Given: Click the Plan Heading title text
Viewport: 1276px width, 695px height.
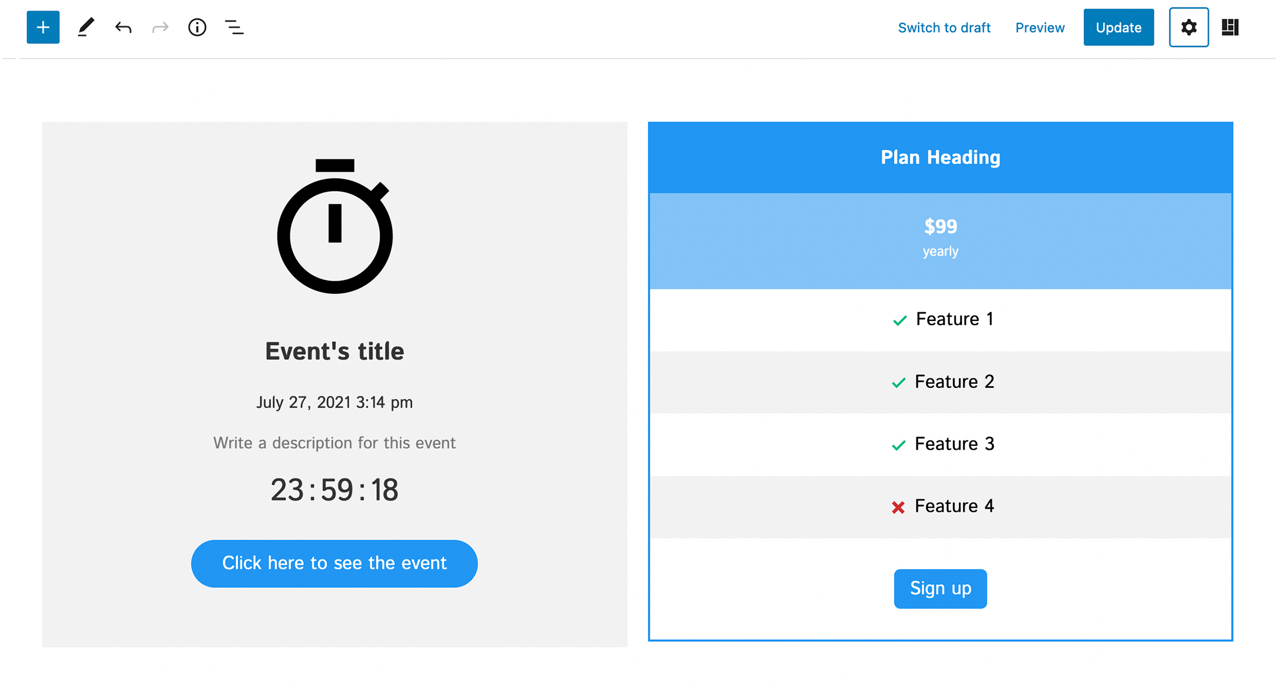Looking at the screenshot, I should coord(940,158).
